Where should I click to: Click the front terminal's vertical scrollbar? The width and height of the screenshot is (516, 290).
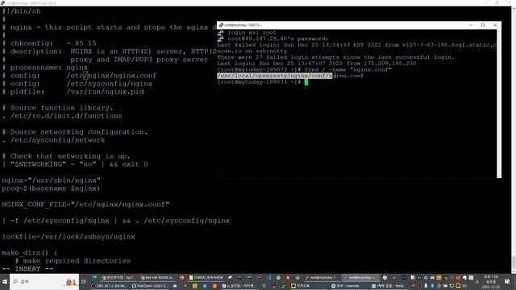point(499,103)
